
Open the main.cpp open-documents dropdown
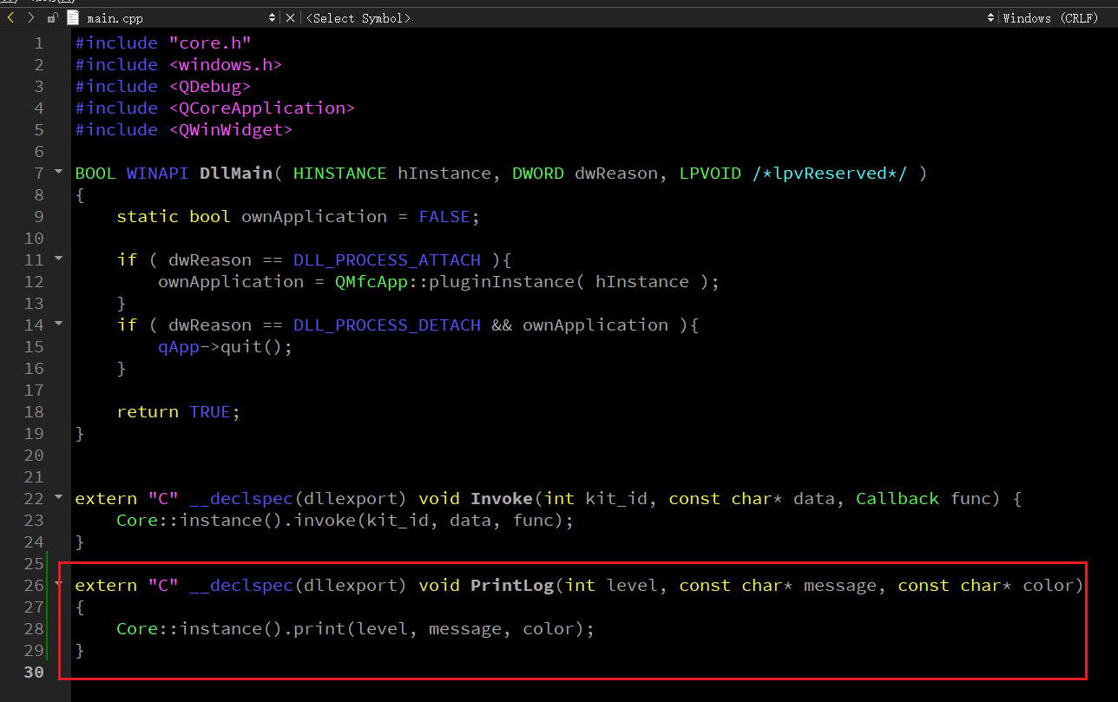coord(272,17)
